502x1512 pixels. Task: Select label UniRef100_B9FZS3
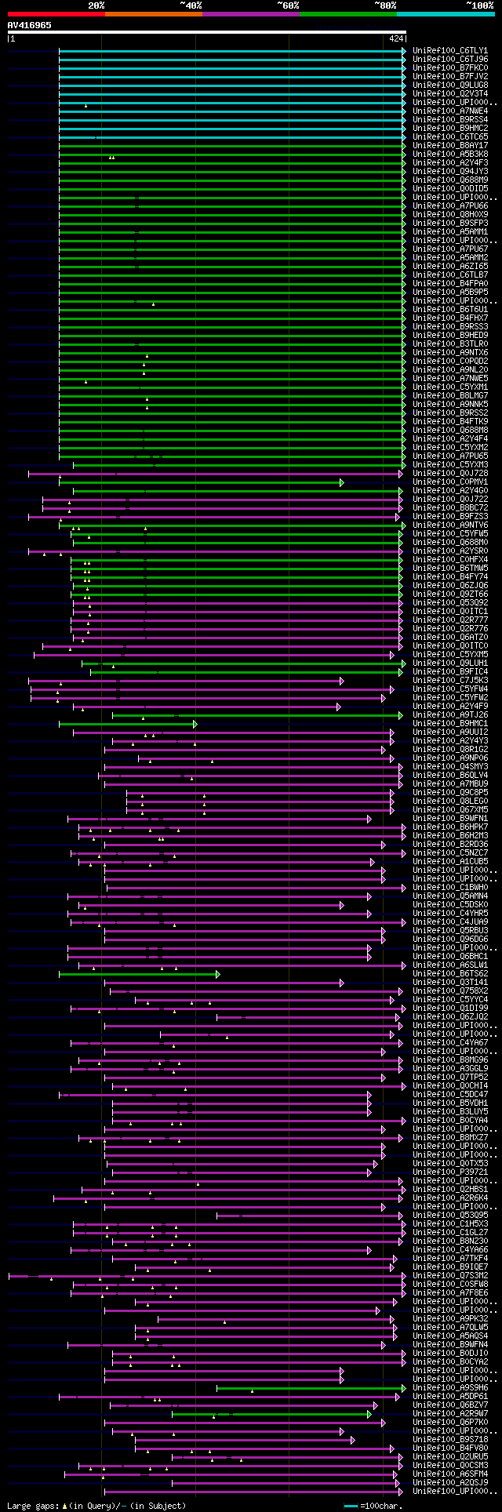click(450, 516)
